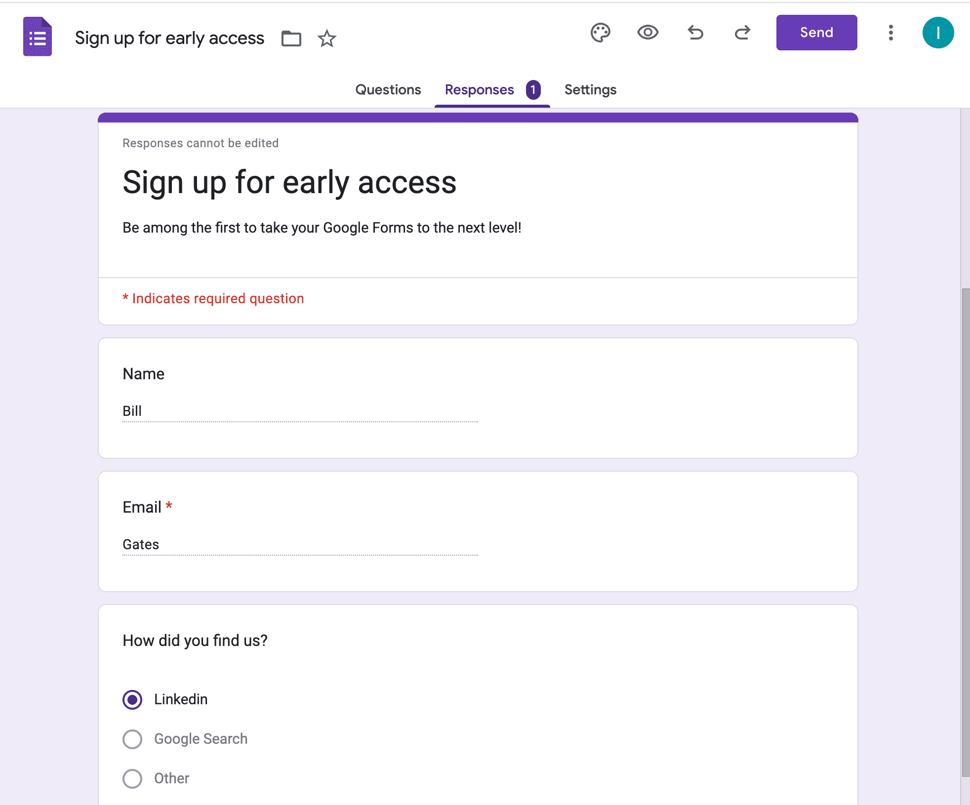Click the purple Send button
Screen dimensions: 970x805
816,33
